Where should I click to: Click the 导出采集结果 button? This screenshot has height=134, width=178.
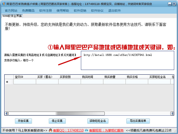pos(138,121)
